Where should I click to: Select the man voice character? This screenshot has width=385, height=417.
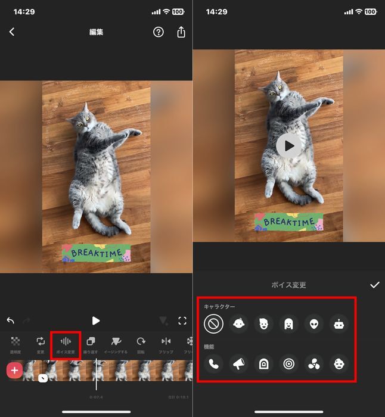tap(263, 323)
